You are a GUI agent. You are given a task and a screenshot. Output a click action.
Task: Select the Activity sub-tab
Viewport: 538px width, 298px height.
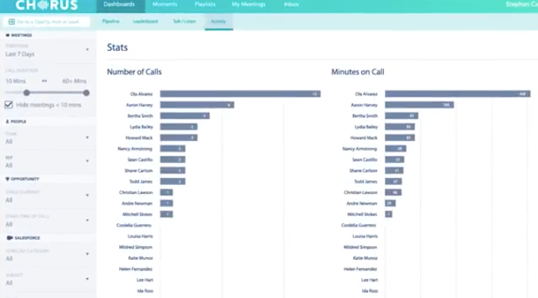click(219, 21)
